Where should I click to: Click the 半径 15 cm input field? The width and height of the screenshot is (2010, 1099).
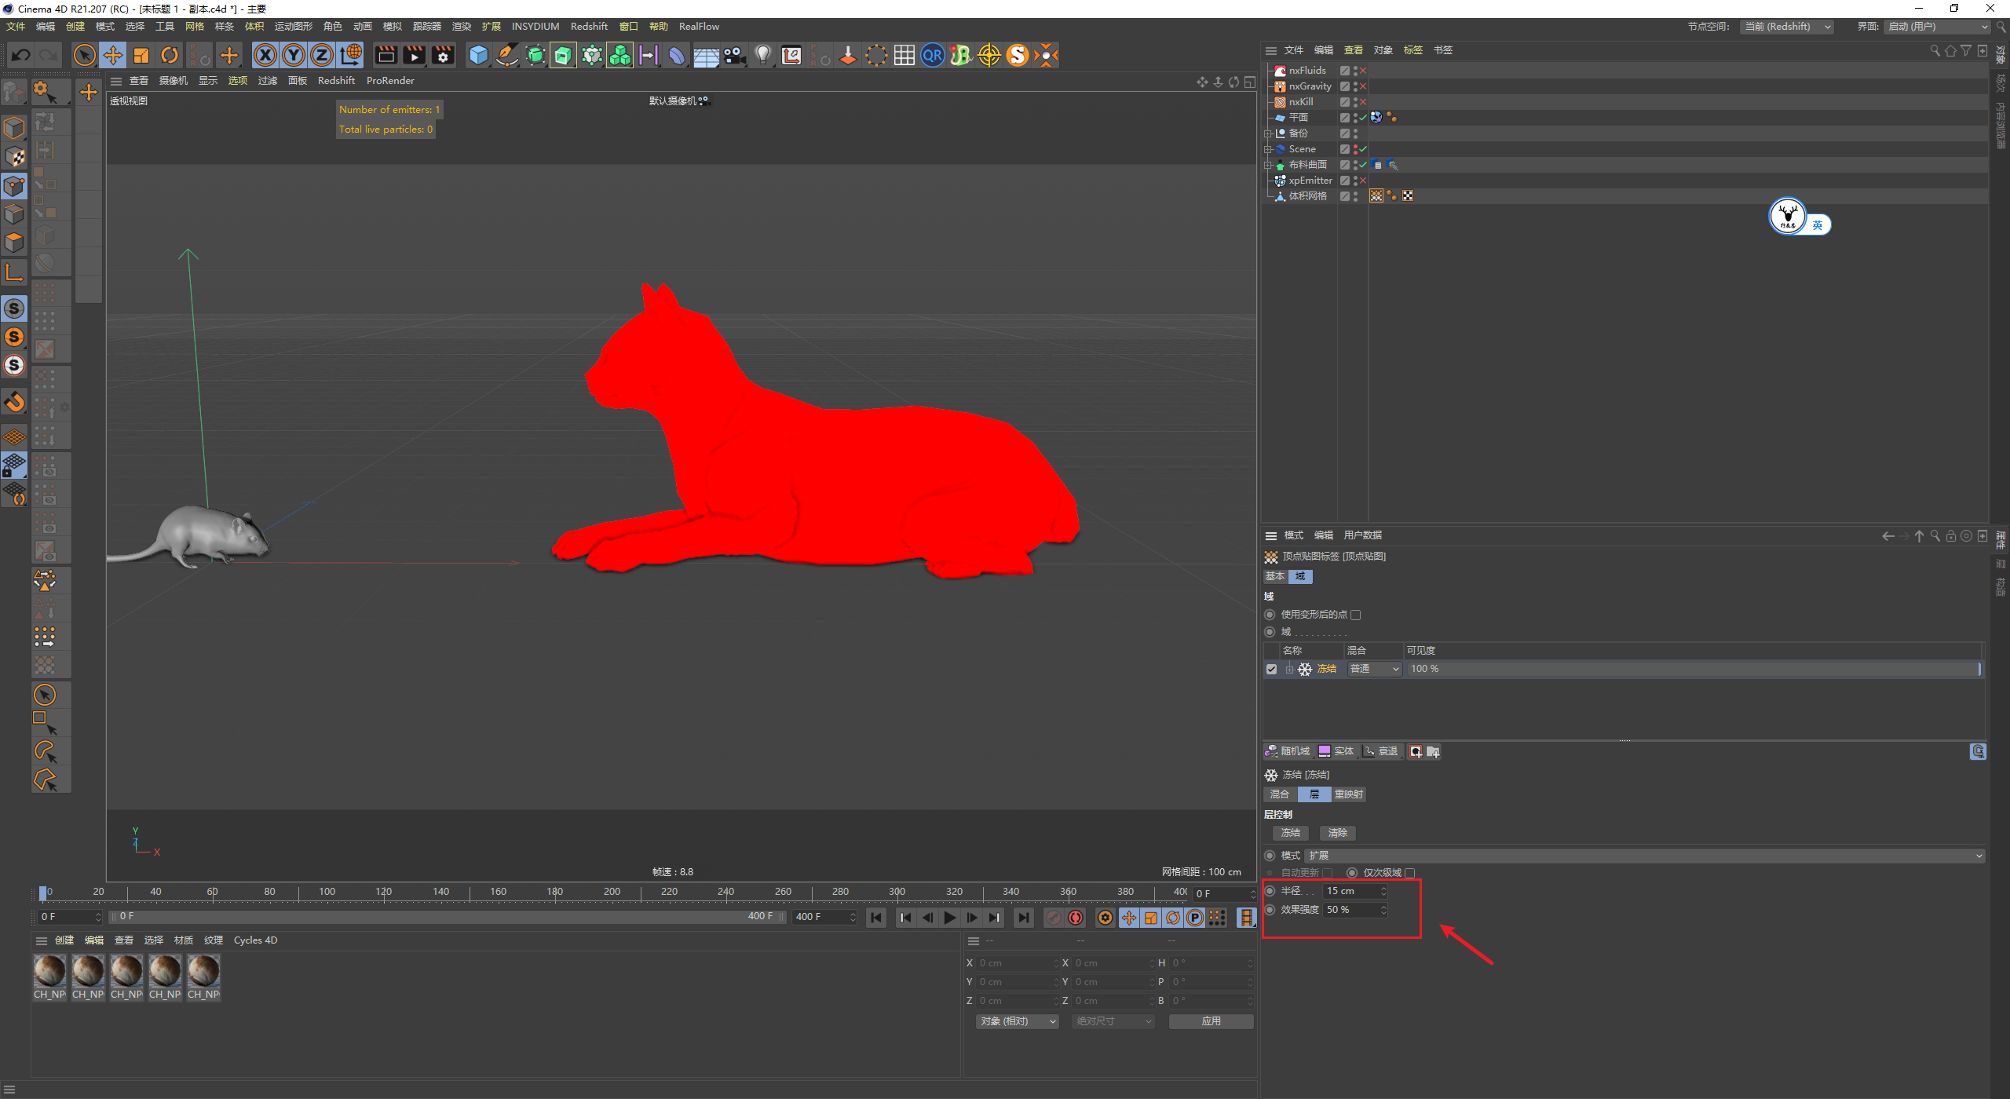coord(1350,891)
